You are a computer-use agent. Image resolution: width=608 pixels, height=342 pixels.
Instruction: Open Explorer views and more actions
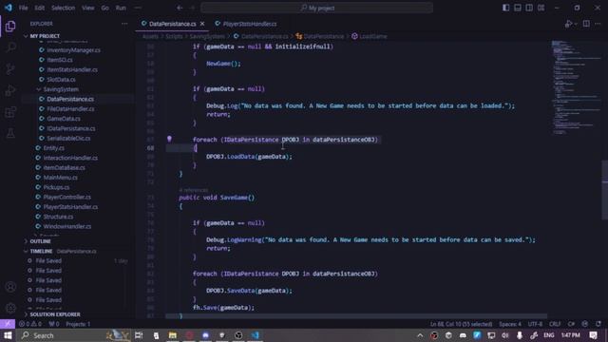click(x=124, y=24)
